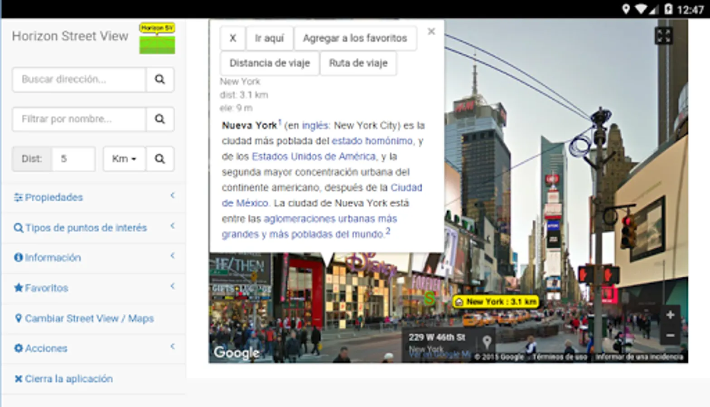710x407 pixels.
Task: Open the estado homónimo link
Action: pos(372,141)
